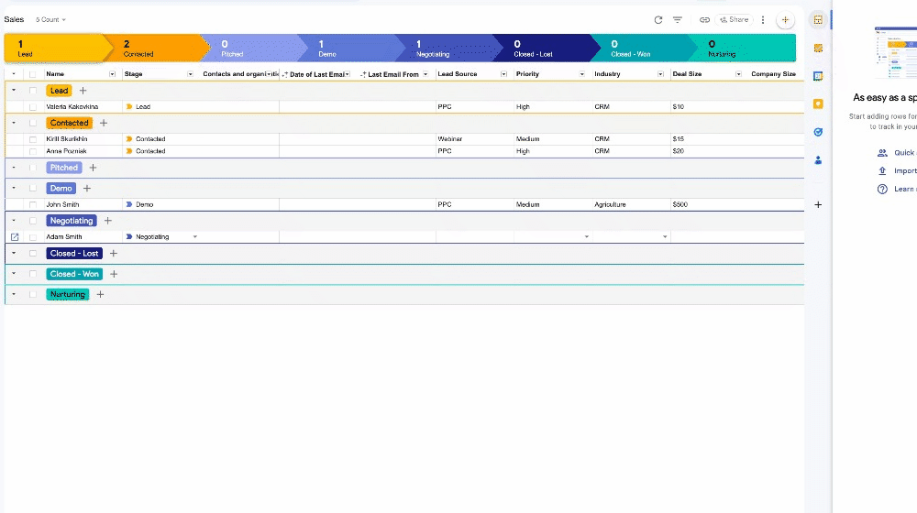The image size is (917, 513).
Task: Click the Demo group label
Action: (61, 188)
